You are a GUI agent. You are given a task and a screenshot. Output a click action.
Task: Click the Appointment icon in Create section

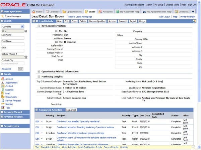tap(3, 83)
